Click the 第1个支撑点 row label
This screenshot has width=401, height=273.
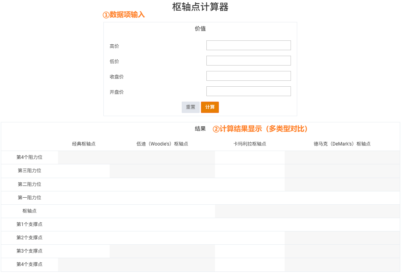tap(29, 224)
